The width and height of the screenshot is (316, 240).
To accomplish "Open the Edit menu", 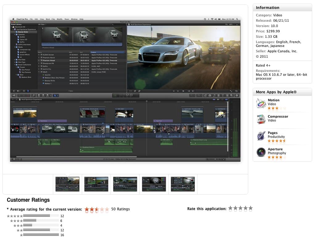I will [x=36, y=19].
